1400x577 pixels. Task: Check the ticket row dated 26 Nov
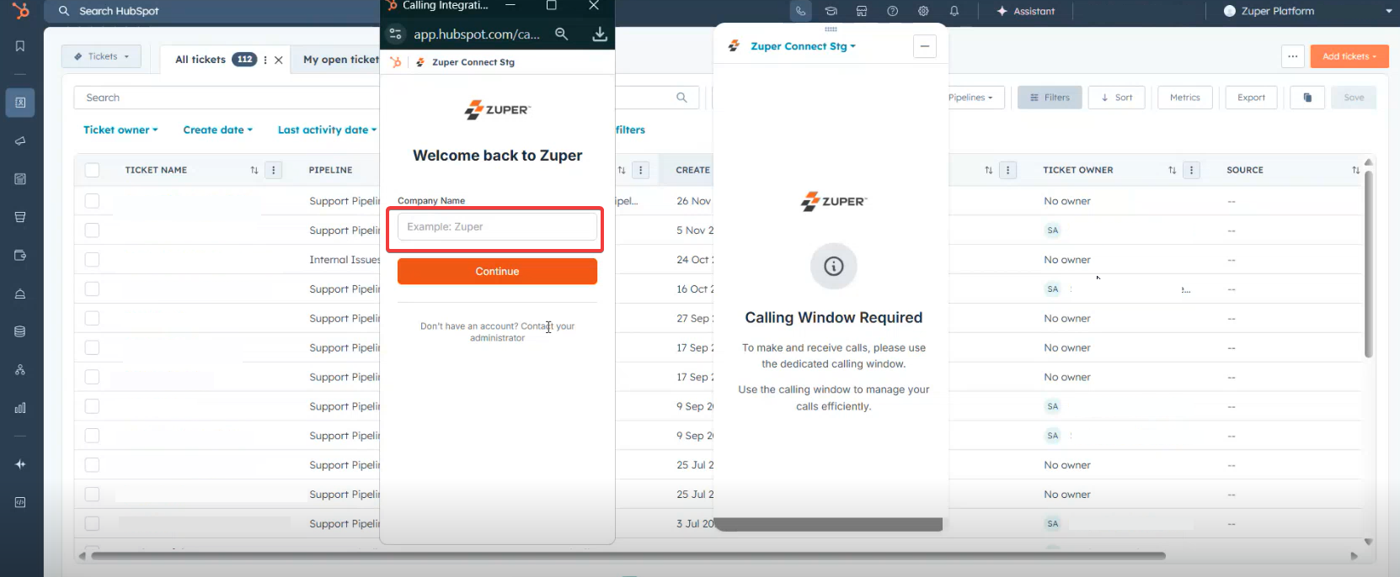pos(93,201)
